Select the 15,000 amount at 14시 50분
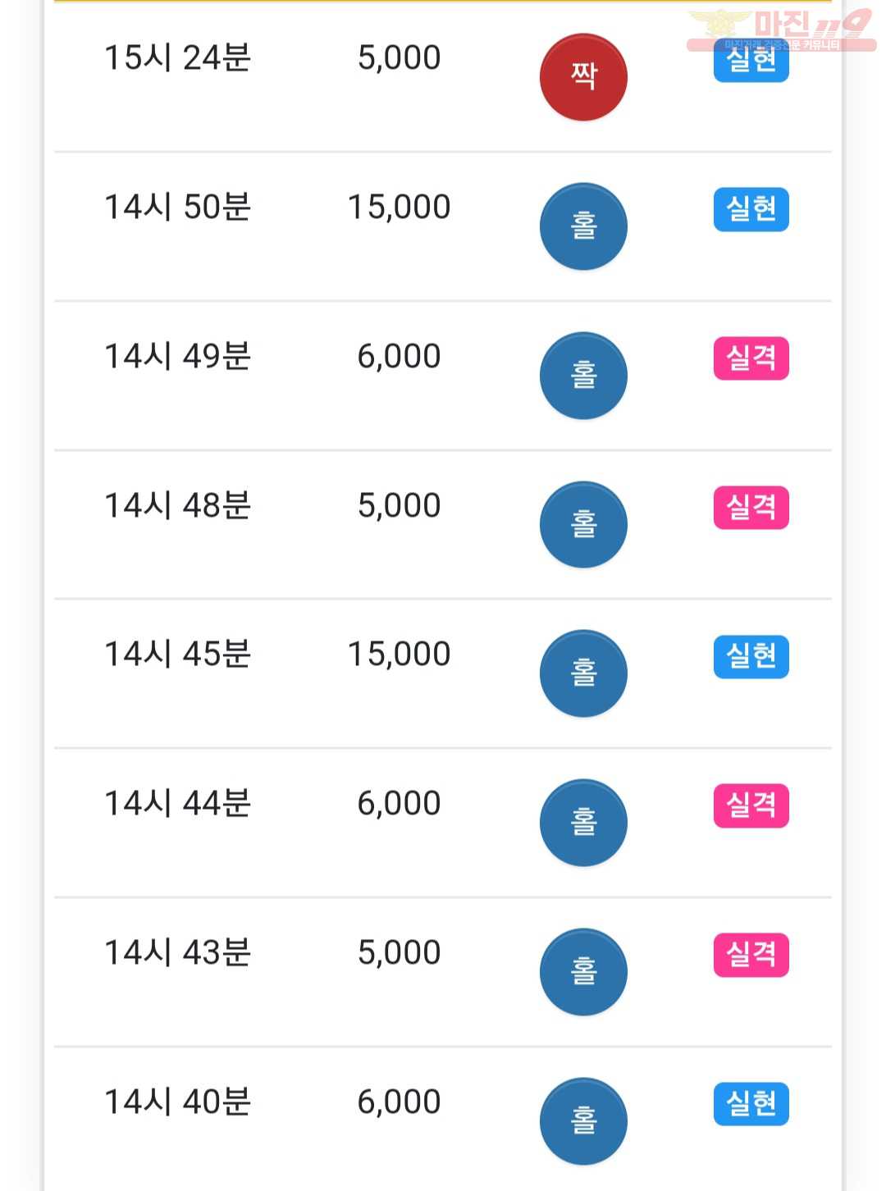Screen dimensions: 886x1191 [400, 208]
